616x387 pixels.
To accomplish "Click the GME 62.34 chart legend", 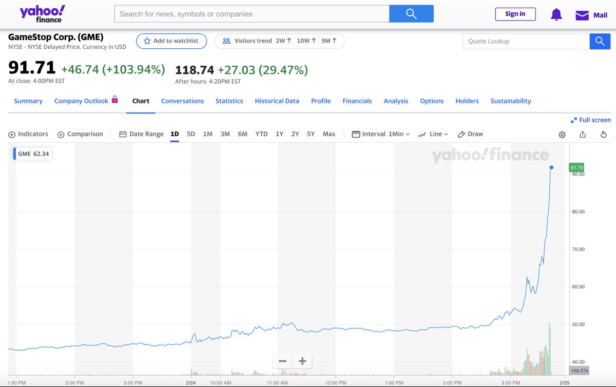I will [32, 153].
